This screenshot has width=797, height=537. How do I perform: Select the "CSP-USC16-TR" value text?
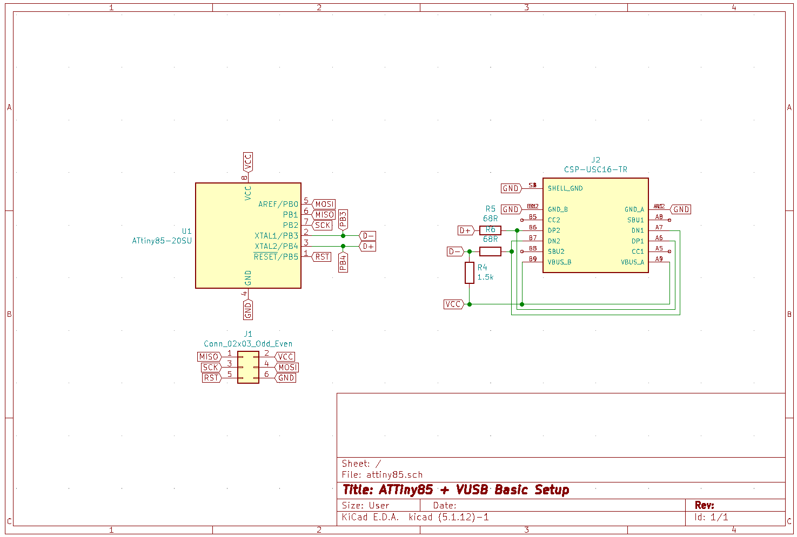click(x=595, y=169)
